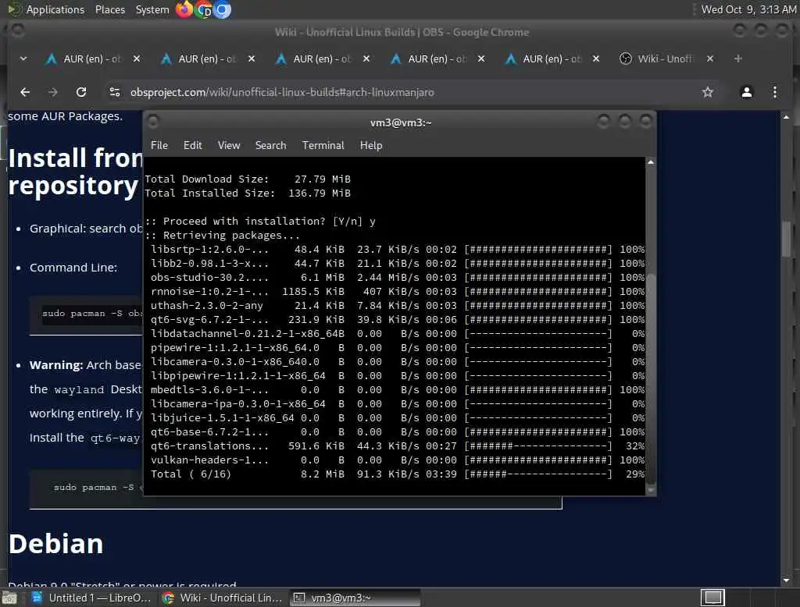View site information icon in address bar
Image resolution: width=800 pixels, height=607 pixels.
(x=115, y=92)
